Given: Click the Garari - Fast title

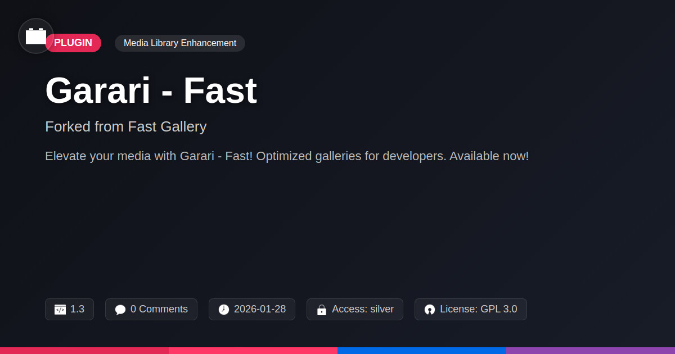Looking at the screenshot, I should pos(151,90).
